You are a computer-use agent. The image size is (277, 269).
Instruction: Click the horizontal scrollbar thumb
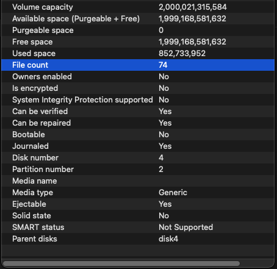tap(121, 264)
